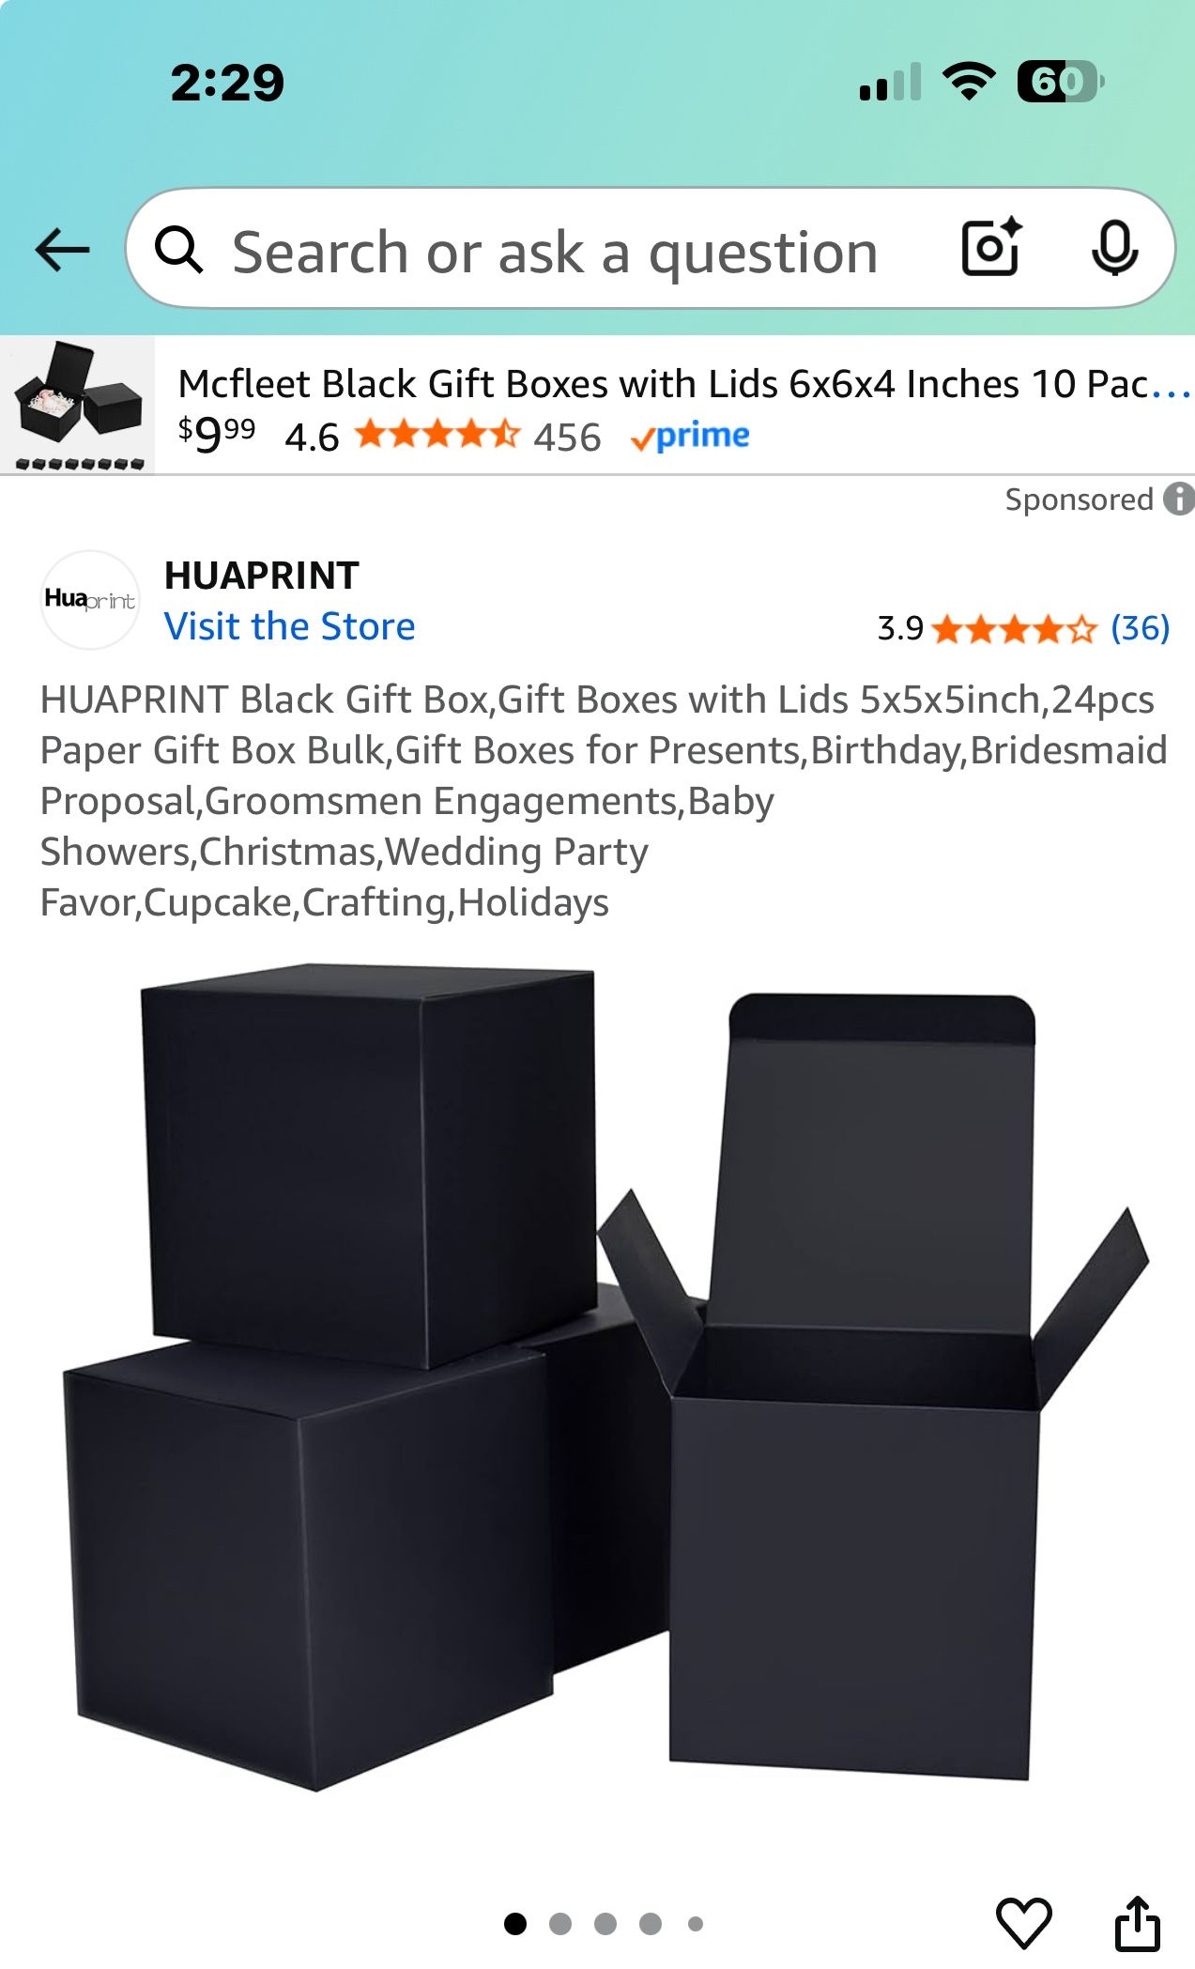Open Mcfleet Black Gift Boxes sponsored title

[x=684, y=384]
